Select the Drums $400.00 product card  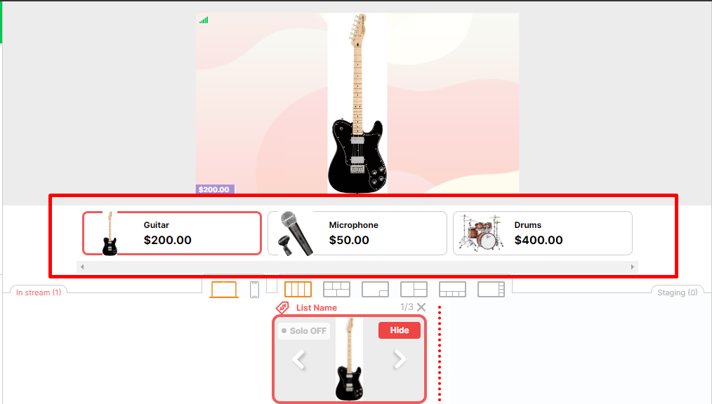(x=543, y=233)
